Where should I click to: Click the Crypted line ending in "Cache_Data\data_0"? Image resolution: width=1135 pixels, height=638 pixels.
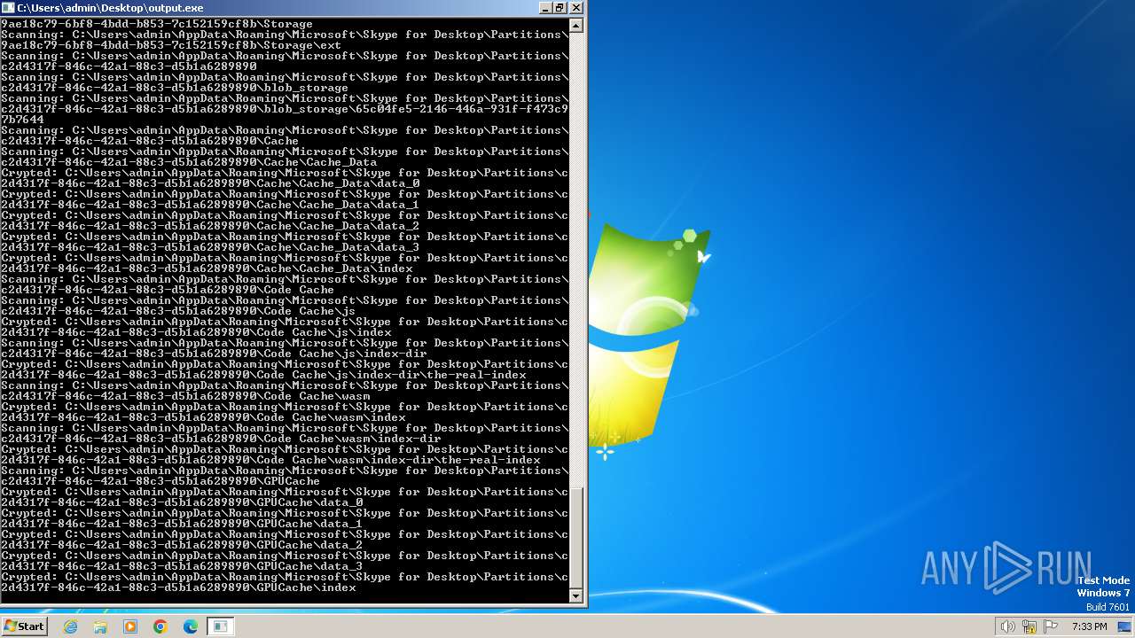[x=285, y=178]
